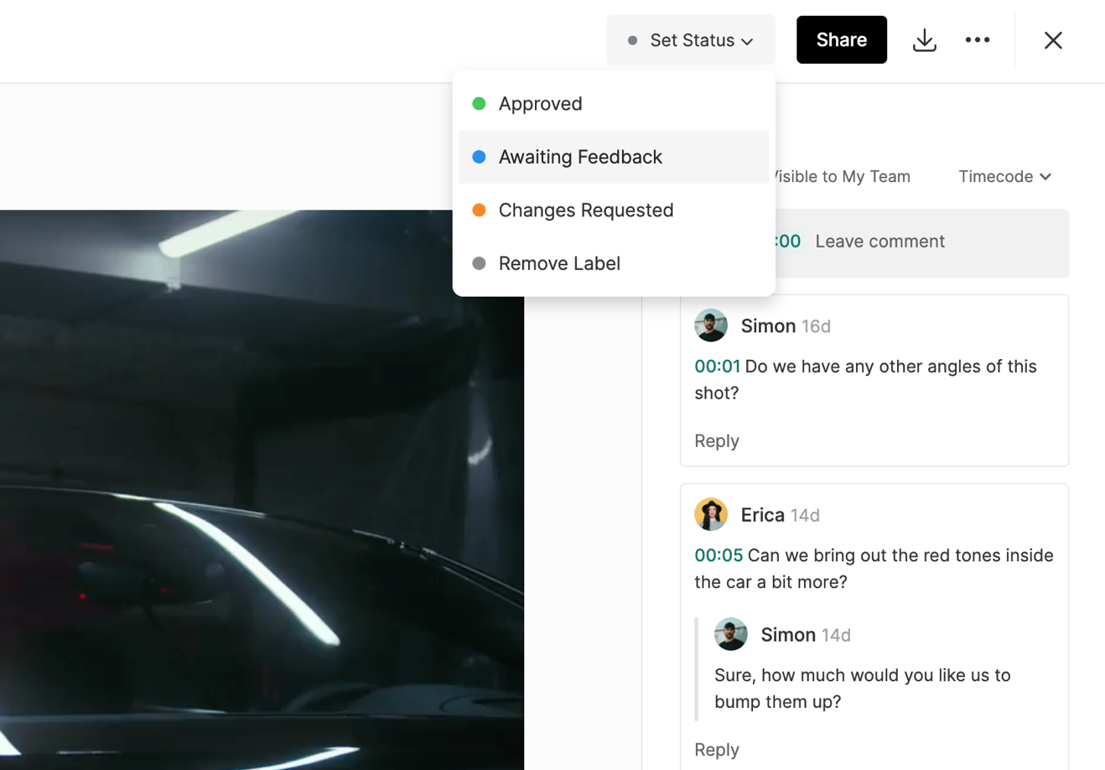Reply to Simon's comment about angles
This screenshot has width=1105, height=770.
(x=717, y=441)
